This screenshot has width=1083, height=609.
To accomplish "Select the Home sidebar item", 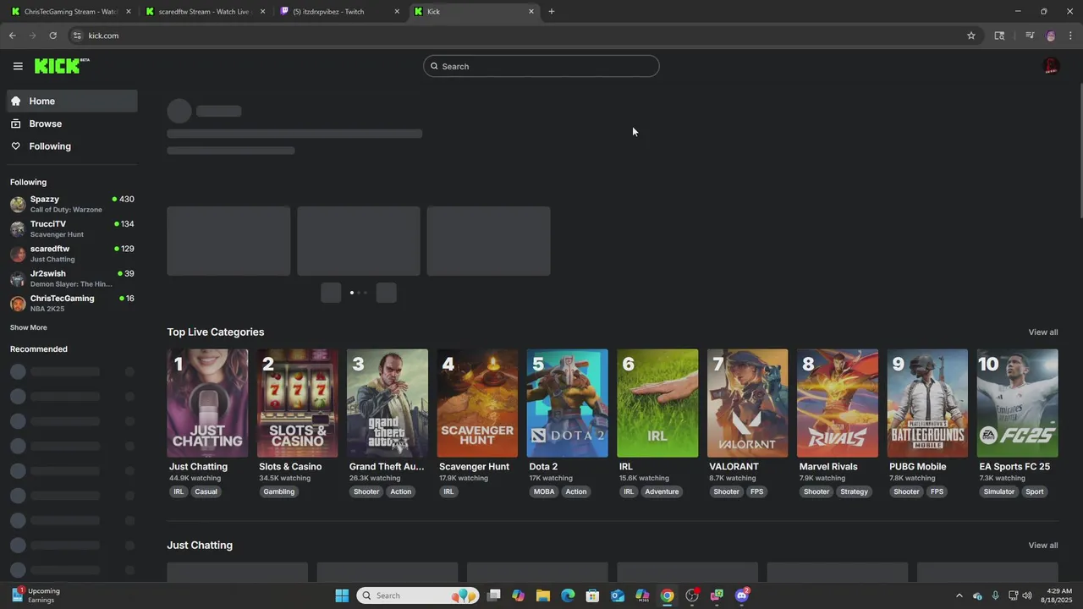I will pos(72,101).
